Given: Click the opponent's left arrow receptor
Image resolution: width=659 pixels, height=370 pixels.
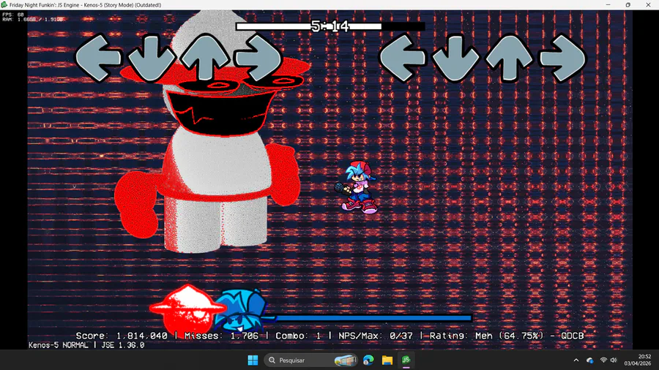Looking at the screenshot, I should click(x=98, y=58).
